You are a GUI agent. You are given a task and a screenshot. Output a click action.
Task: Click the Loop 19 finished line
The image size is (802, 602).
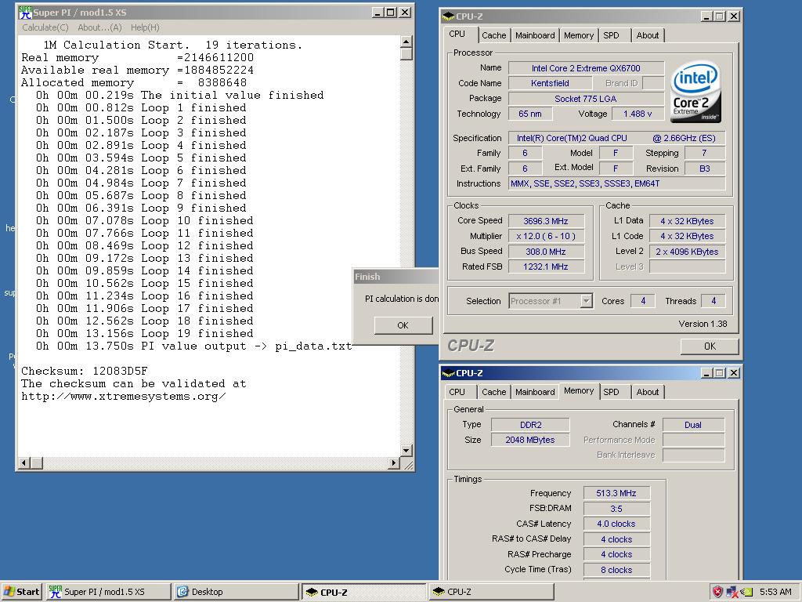point(144,334)
